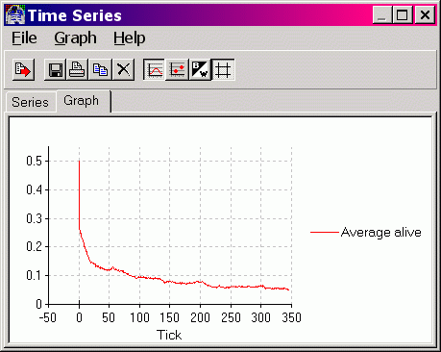The image size is (441, 352).
Task: Maximize the Time Series window
Action: coord(403,14)
